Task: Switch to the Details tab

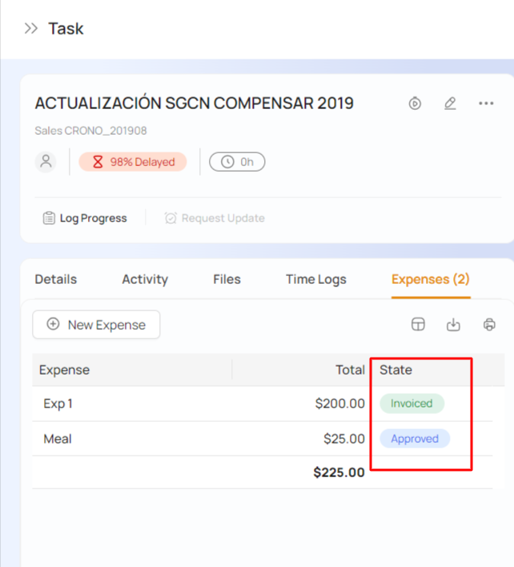Action: click(56, 279)
